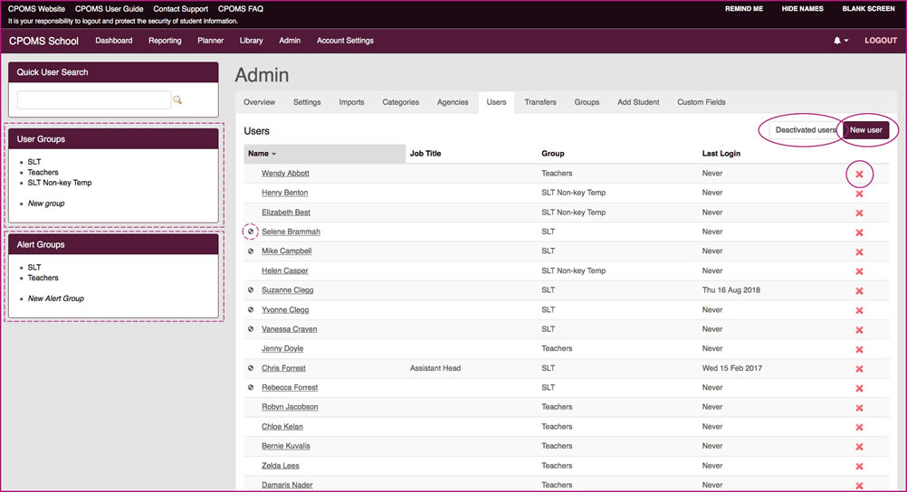This screenshot has width=907, height=492.
Task: Click key-holder icon beside Vanessa Craven
Action: (x=251, y=329)
